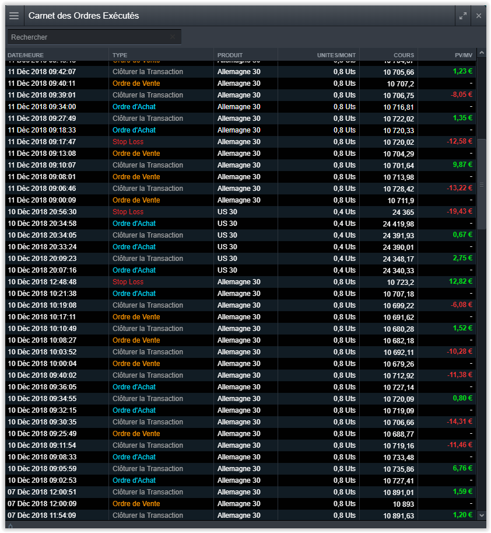Clear the search field with the X
Viewport: 491px width, 533px height.
pyautogui.click(x=173, y=37)
